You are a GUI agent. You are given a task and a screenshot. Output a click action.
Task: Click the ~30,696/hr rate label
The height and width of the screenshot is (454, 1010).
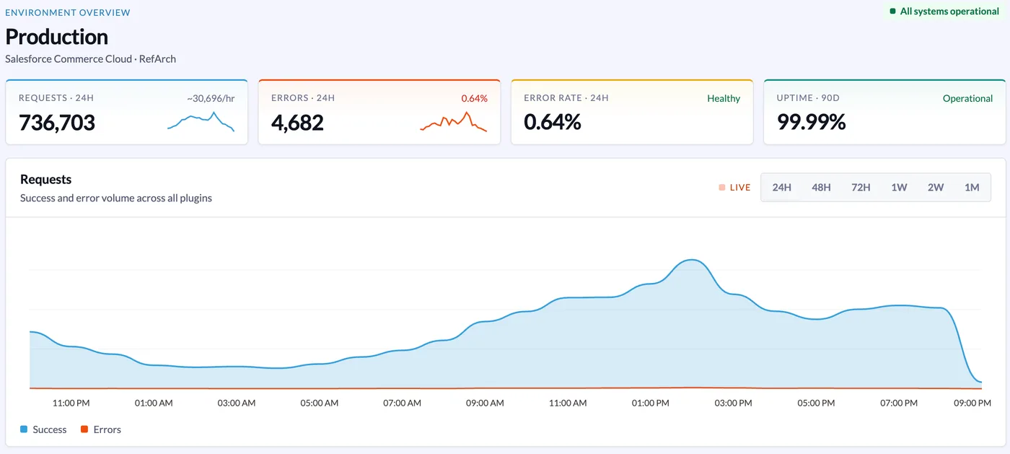coord(211,98)
